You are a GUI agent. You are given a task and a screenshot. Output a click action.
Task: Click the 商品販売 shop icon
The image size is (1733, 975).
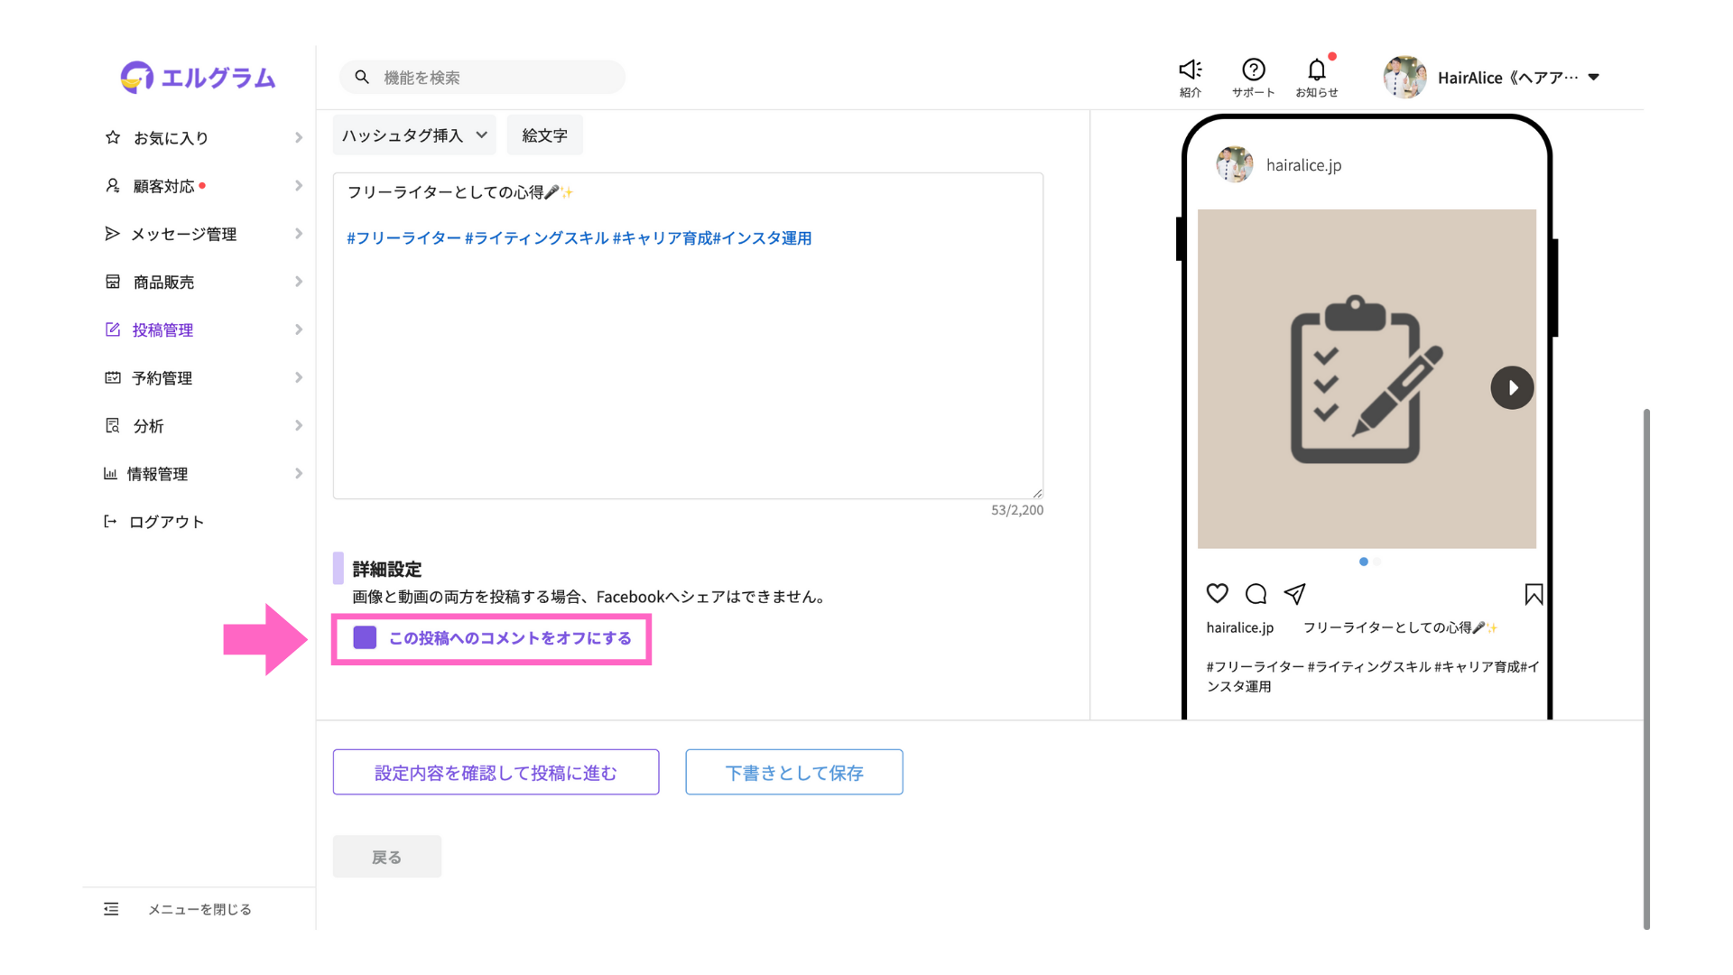pyautogui.click(x=113, y=282)
